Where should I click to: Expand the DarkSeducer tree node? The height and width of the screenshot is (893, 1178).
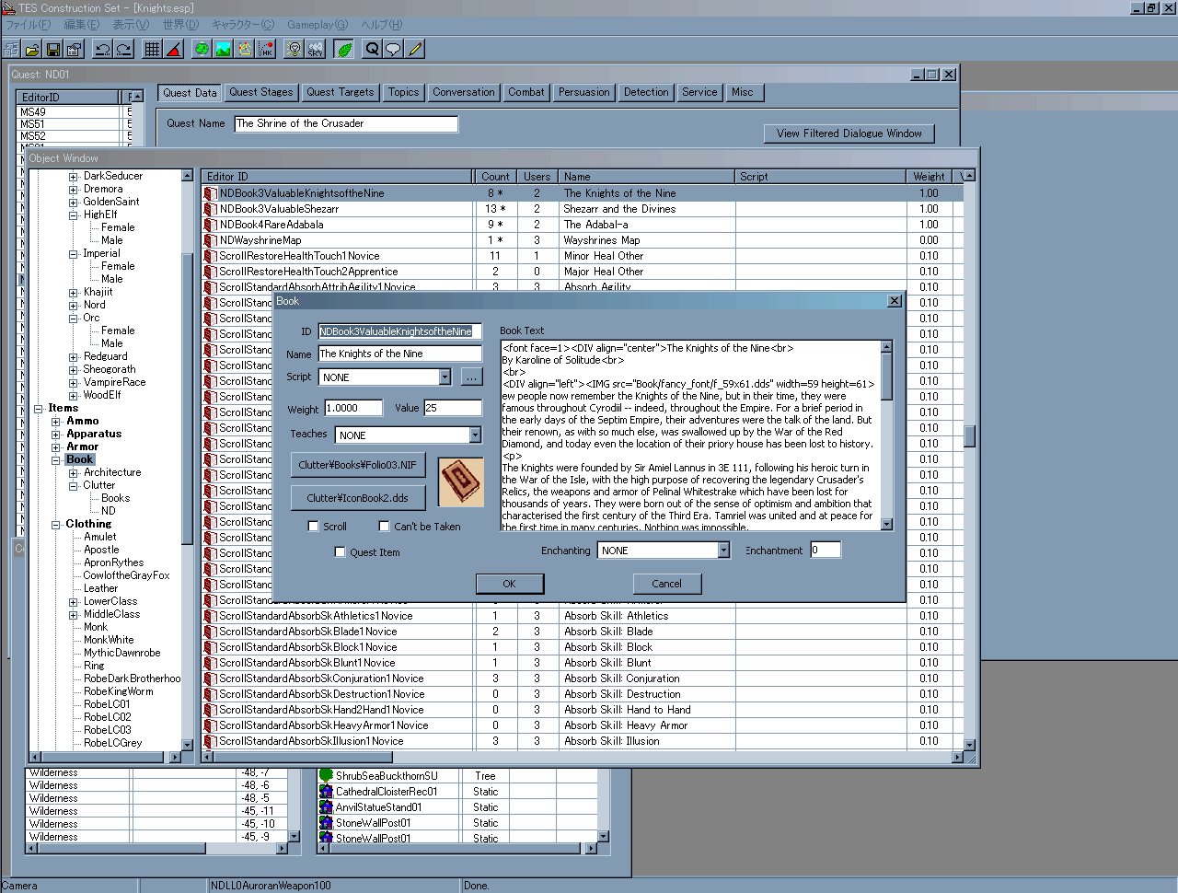point(74,176)
